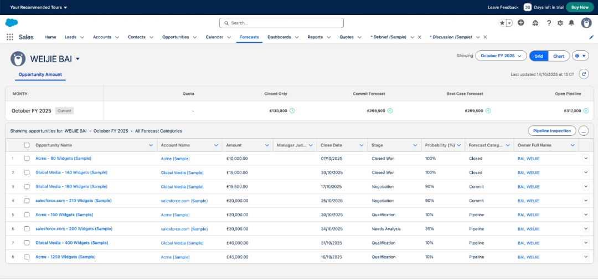Check the Acme - 1250 Widgets row
The height and width of the screenshot is (280, 598).
point(27,257)
